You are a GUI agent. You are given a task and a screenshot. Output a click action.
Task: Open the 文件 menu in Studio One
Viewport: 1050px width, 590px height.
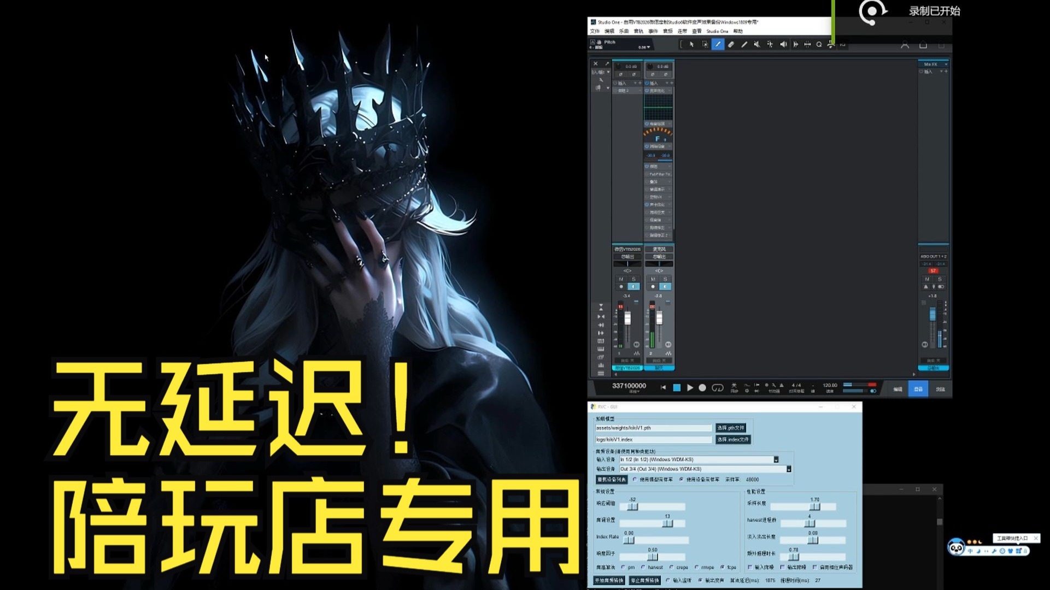tap(595, 31)
